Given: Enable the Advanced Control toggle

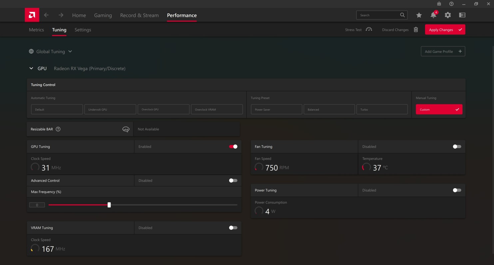Looking at the screenshot, I should coord(233,181).
